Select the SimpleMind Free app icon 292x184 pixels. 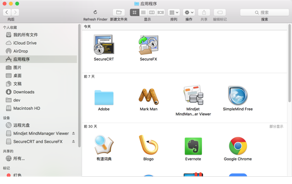238,95
